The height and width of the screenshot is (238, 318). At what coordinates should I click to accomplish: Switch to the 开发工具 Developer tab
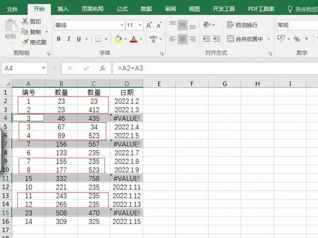224,9
